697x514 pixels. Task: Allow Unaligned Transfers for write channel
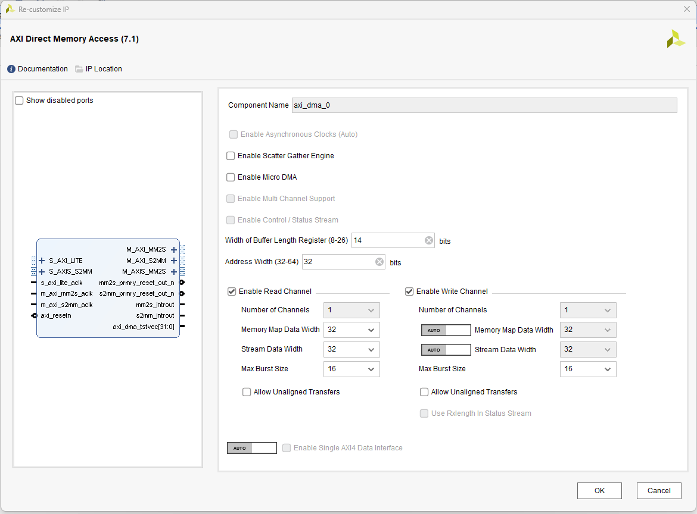coord(424,392)
